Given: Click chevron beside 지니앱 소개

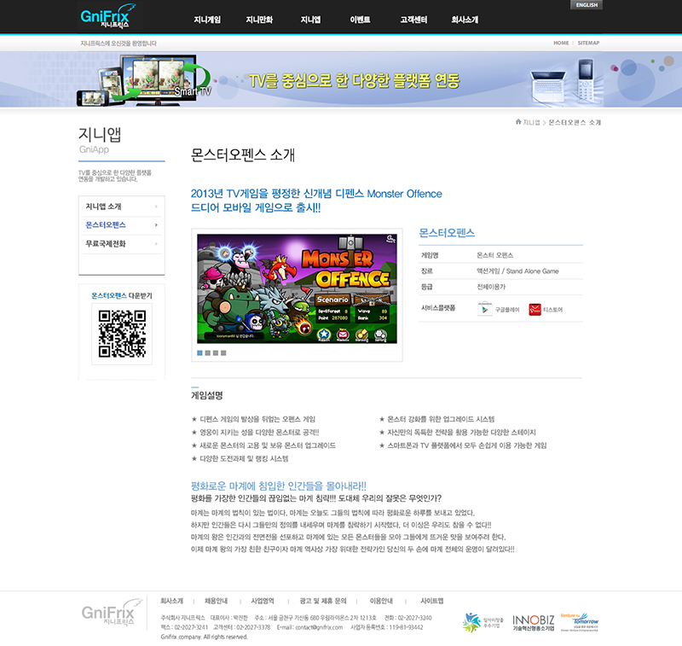Looking at the screenshot, I should click(156, 207).
